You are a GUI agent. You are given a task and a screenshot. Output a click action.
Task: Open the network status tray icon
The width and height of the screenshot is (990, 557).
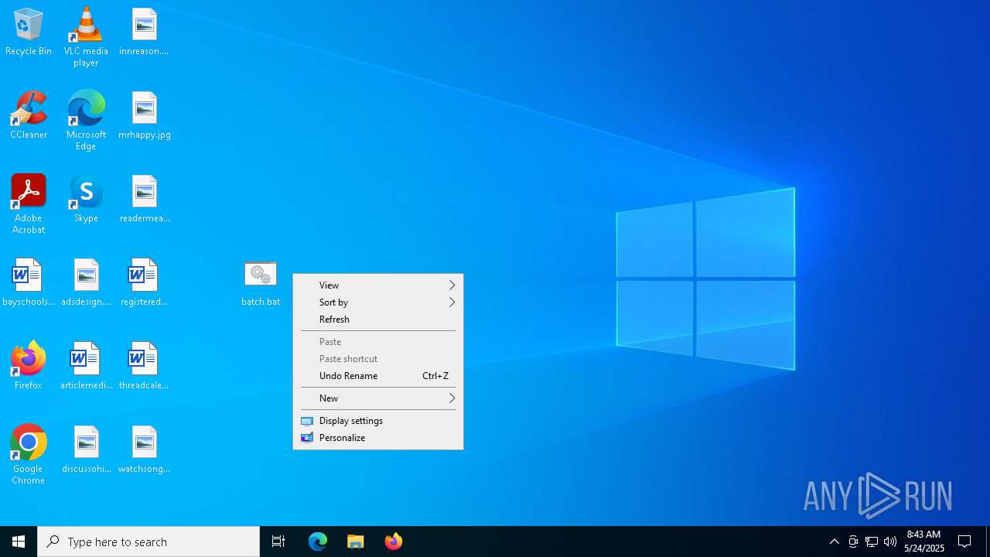click(872, 542)
